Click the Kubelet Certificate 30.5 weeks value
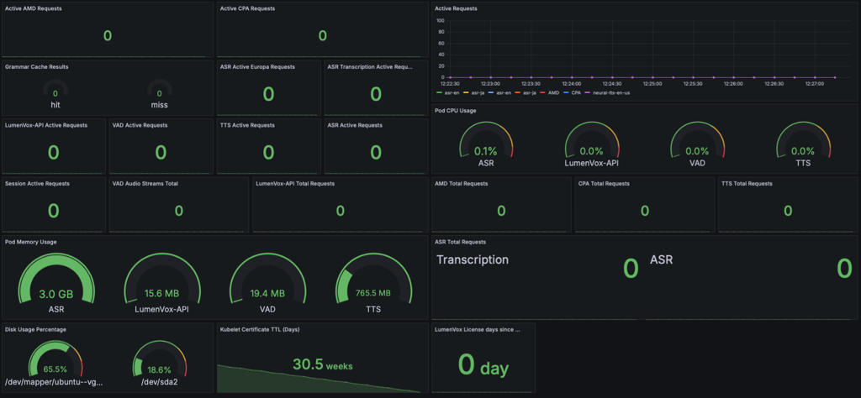Viewport: 861px width, 398px height. (x=322, y=364)
